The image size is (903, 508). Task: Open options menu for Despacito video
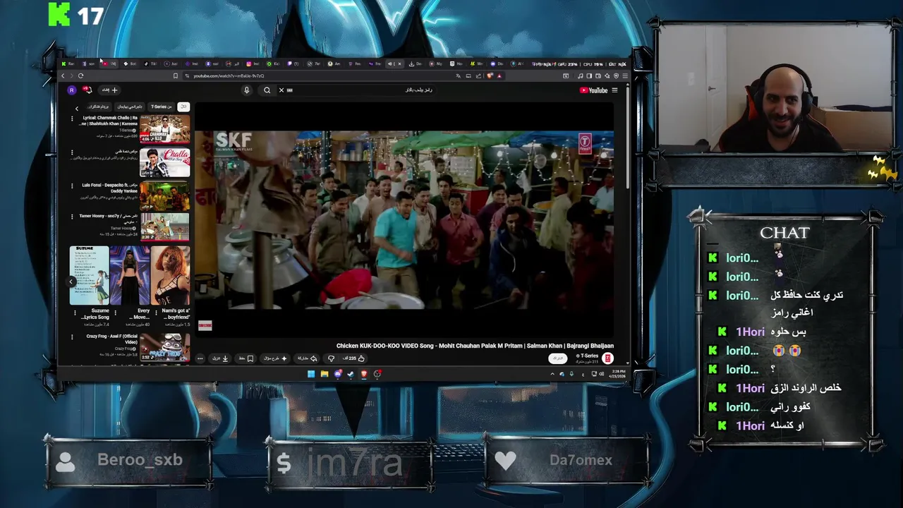point(71,186)
